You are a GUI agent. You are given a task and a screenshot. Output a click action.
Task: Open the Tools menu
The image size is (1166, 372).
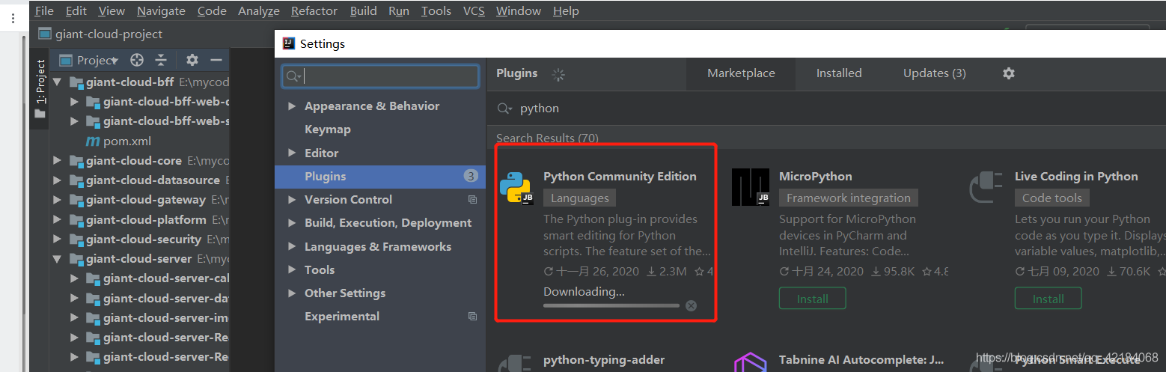pyautogui.click(x=436, y=10)
